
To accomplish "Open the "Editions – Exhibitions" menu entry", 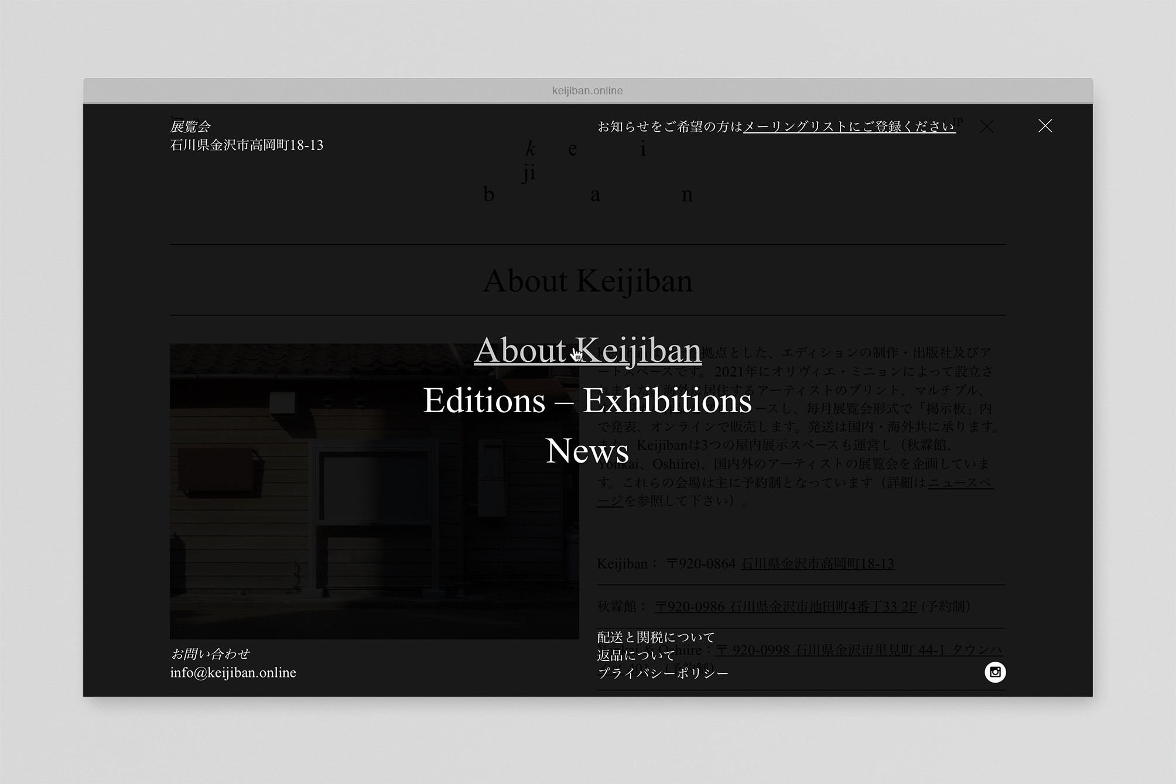I will [588, 402].
